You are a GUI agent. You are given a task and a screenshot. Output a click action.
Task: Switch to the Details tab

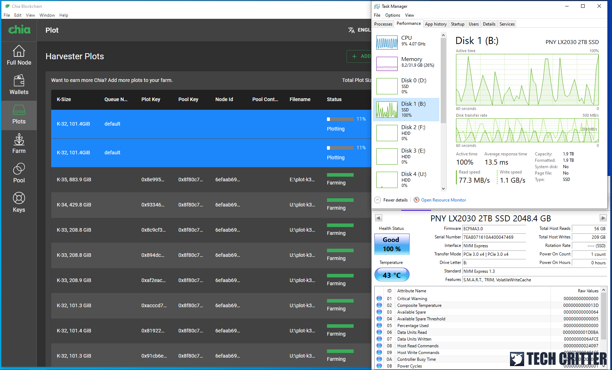click(489, 24)
